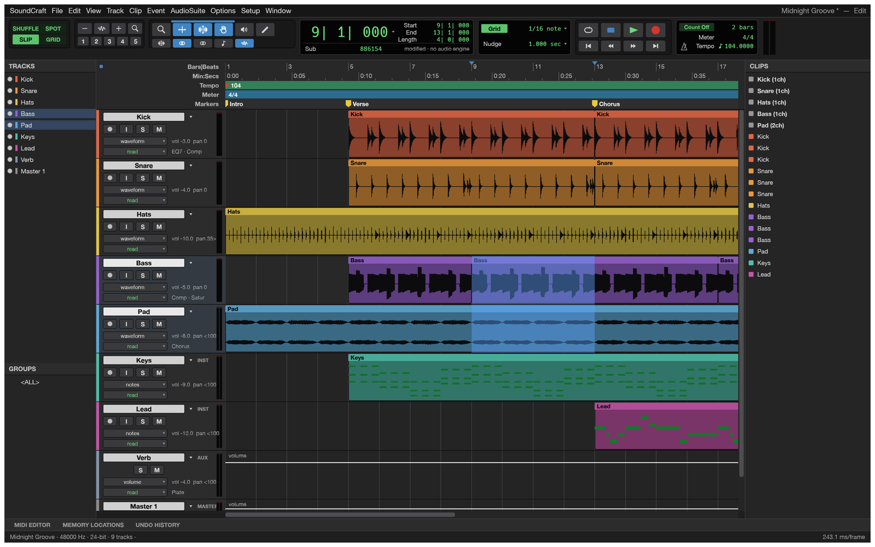
Task: Toggle visibility dot of Keys in the Tracks list
Action: (x=10, y=137)
